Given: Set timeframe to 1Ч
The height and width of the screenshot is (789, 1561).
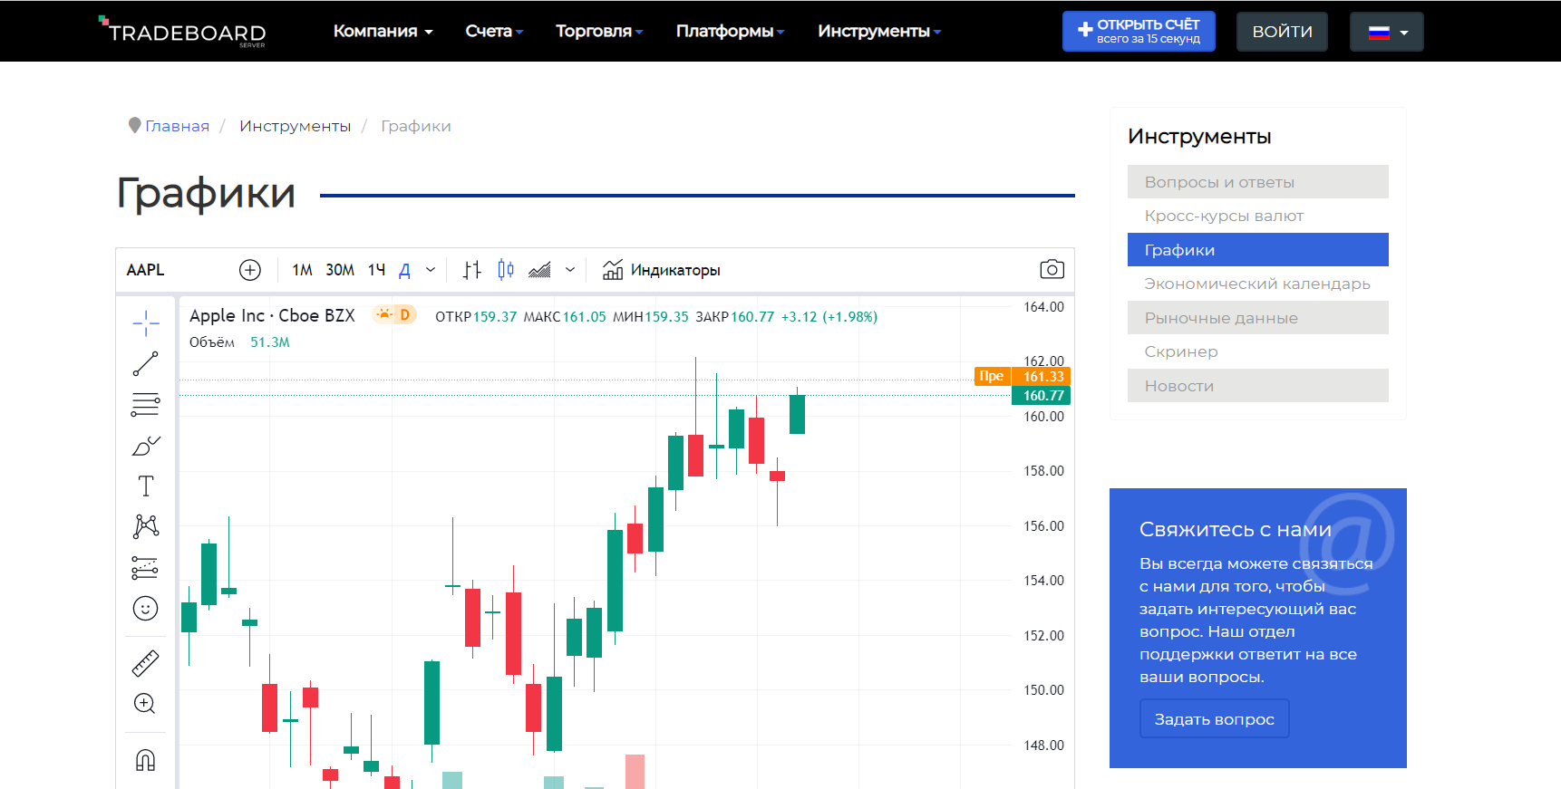Looking at the screenshot, I should click(377, 270).
